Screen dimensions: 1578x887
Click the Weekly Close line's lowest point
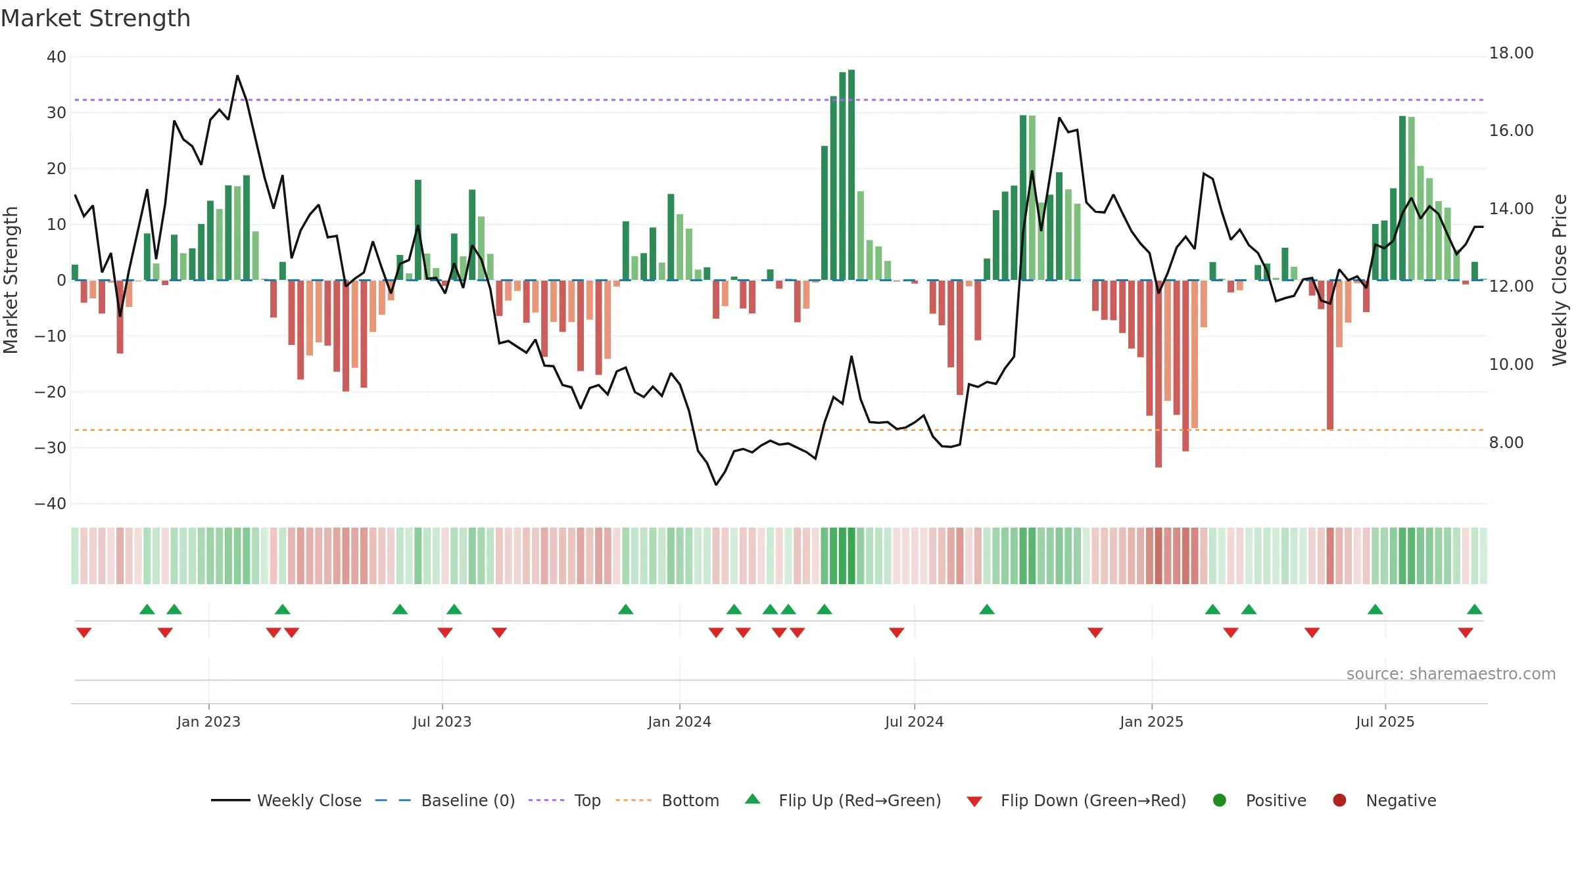pos(716,485)
